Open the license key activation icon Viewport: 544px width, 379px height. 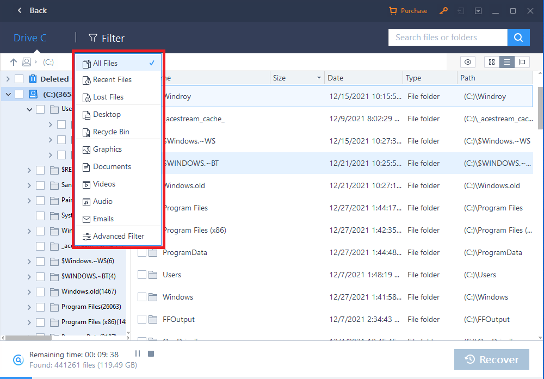pos(443,11)
